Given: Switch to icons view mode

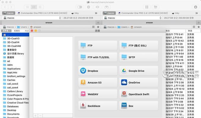Looking at the screenshot, I should [x=40, y=7].
